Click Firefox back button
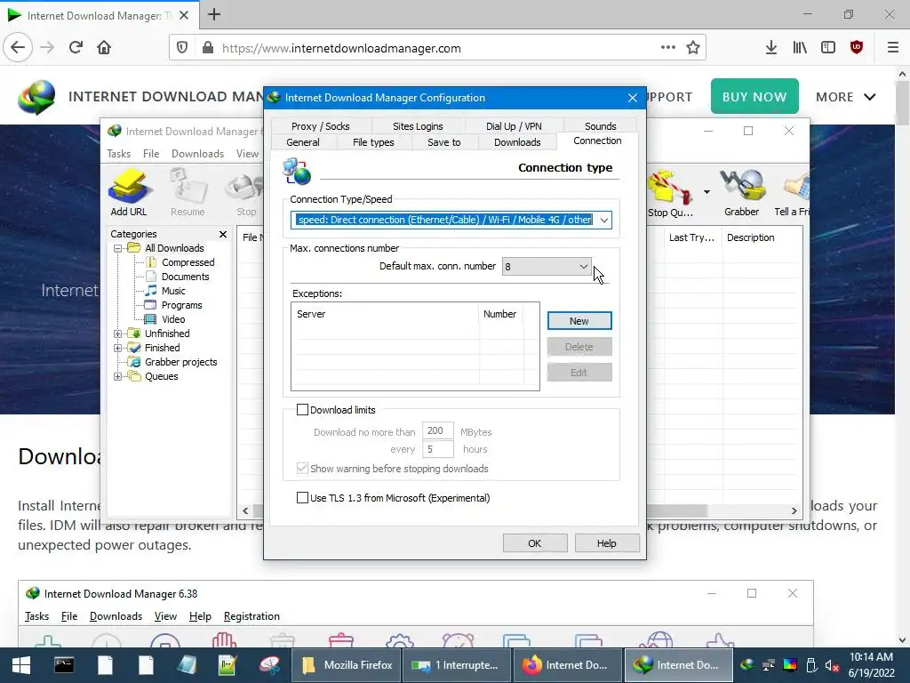Screen dimensions: 910x683 18,48
